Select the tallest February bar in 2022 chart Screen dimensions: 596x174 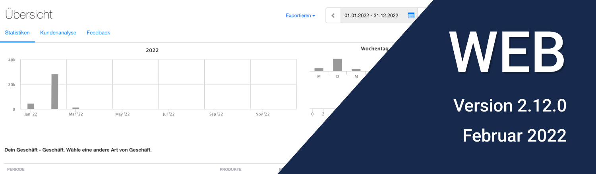tap(55, 92)
